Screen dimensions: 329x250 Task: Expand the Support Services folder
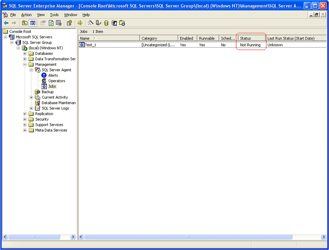(25, 125)
